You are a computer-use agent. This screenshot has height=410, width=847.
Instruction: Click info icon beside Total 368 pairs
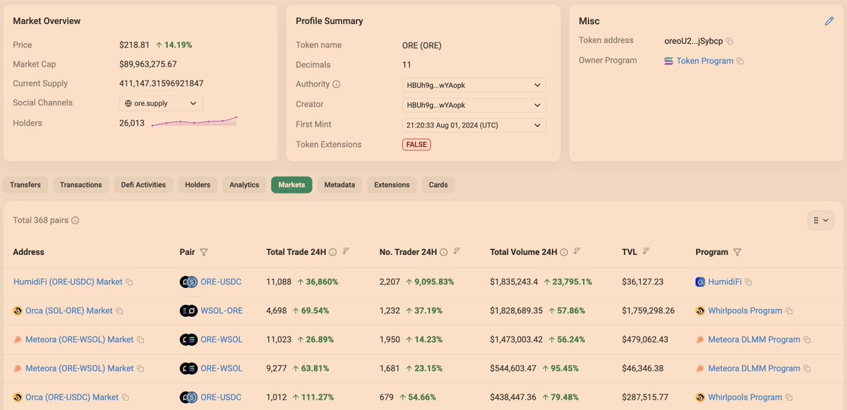click(x=75, y=220)
